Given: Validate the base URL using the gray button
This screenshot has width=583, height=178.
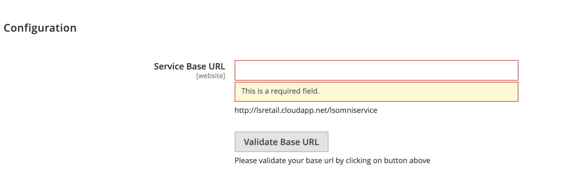Looking at the screenshot, I should tap(281, 142).
